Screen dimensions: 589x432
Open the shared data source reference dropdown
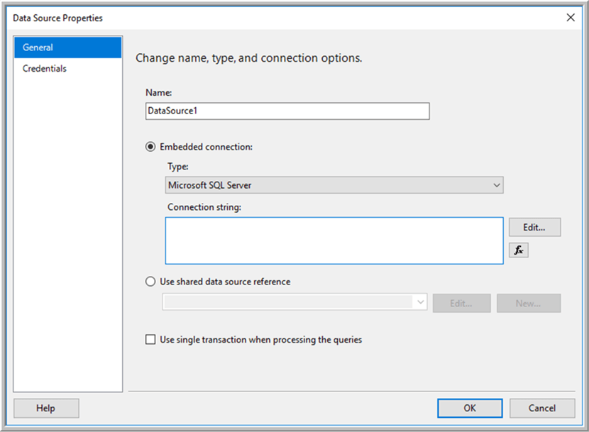[x=294, y=303]
